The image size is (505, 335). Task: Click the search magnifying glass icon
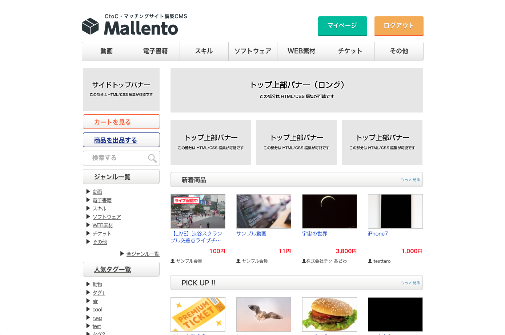coord(152,158)
